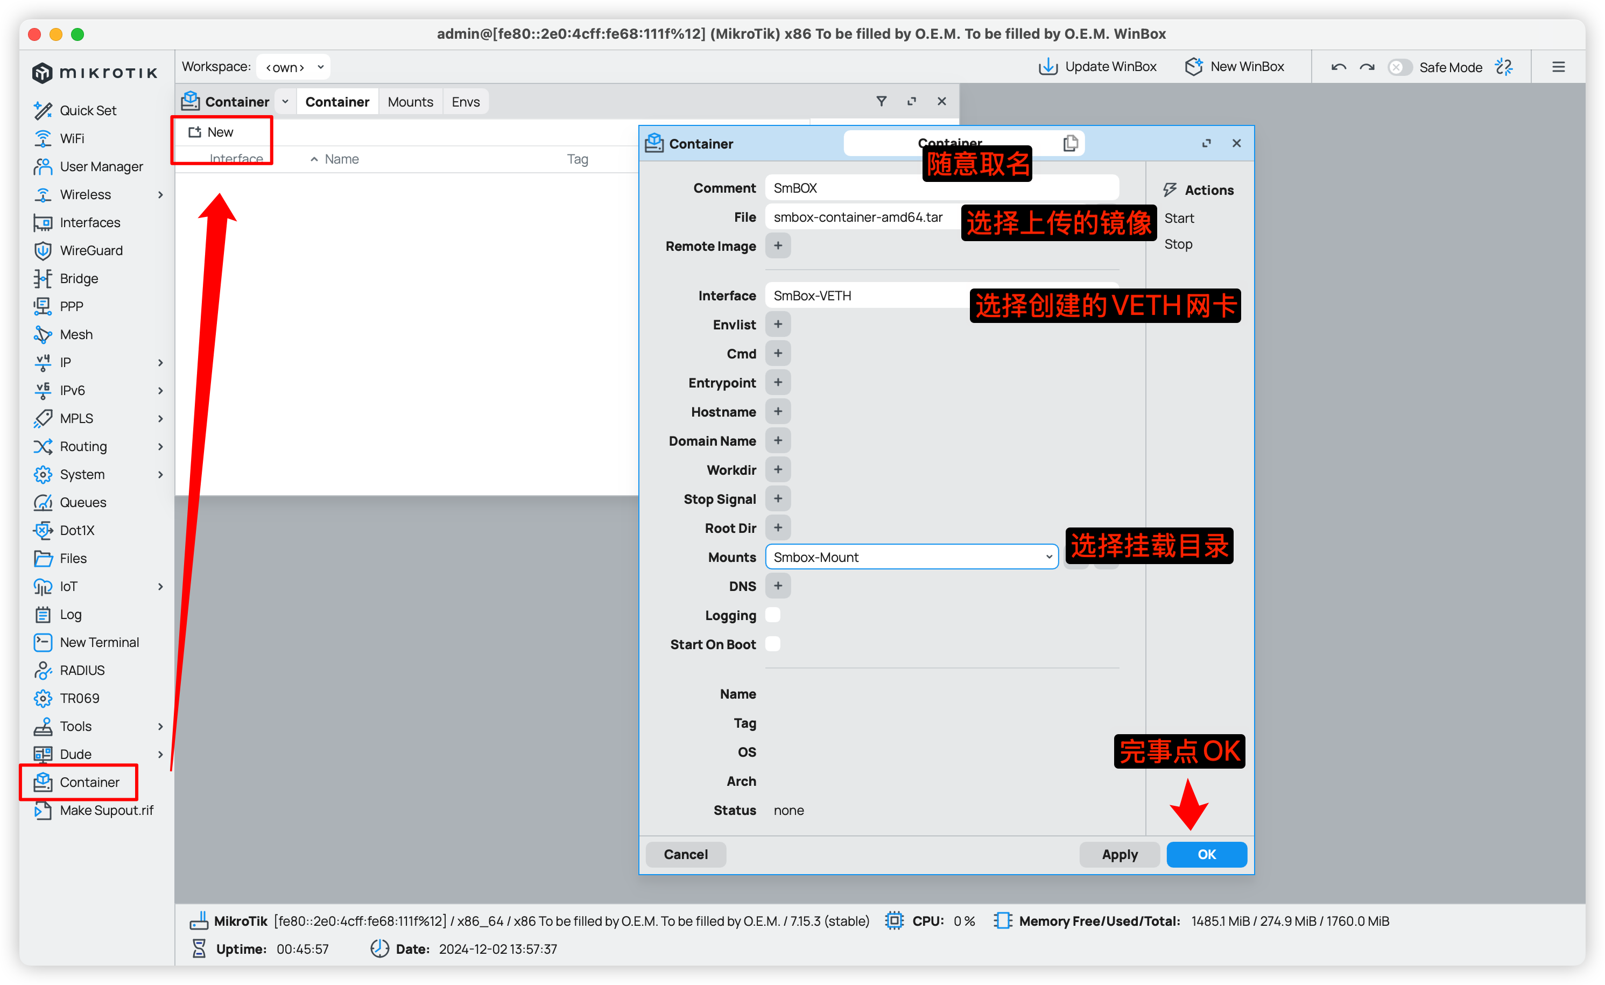
Task: Expand the Remote Image field
Action: 778,245
